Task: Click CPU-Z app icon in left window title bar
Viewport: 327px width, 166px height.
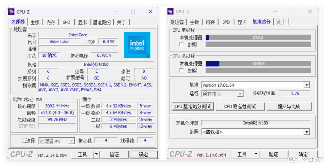Action: pos(11,12)
